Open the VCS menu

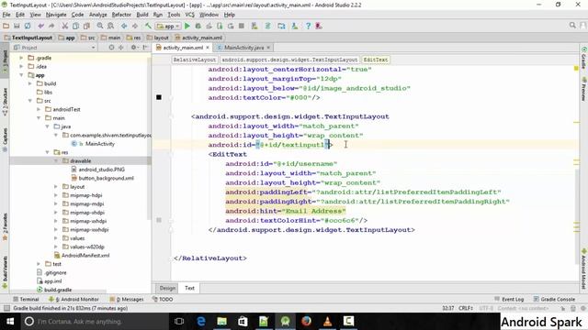coord(190,15)
